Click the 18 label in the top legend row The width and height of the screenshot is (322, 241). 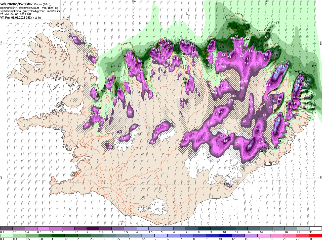(273, 232)
